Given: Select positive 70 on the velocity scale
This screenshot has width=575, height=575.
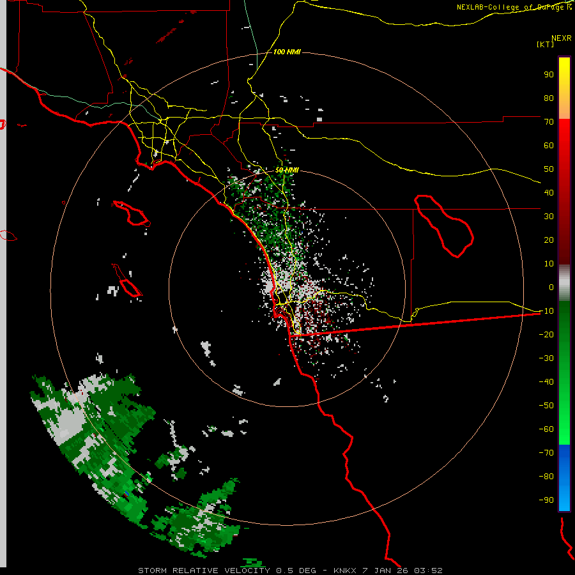Looking at the screenshot, I should (549, 122).
